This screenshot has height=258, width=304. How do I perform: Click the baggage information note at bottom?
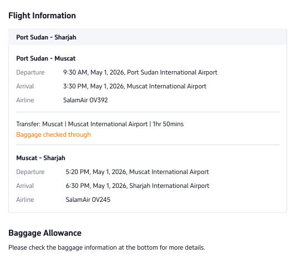[x=107, y=247]
